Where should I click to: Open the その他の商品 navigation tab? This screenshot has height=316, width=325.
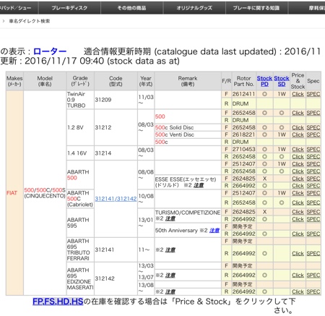click(x=131, y=8)
